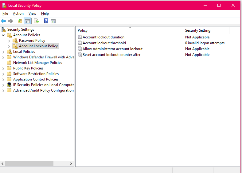This screenshot has width=242, height=173.
Task: Minimize the Local Security Policy window
Action: pyautogui.click(x=205, y=6)
